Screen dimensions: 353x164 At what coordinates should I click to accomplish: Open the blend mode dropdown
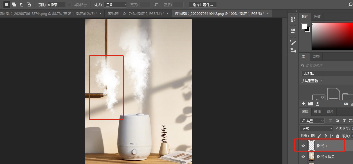coord(316,128)
